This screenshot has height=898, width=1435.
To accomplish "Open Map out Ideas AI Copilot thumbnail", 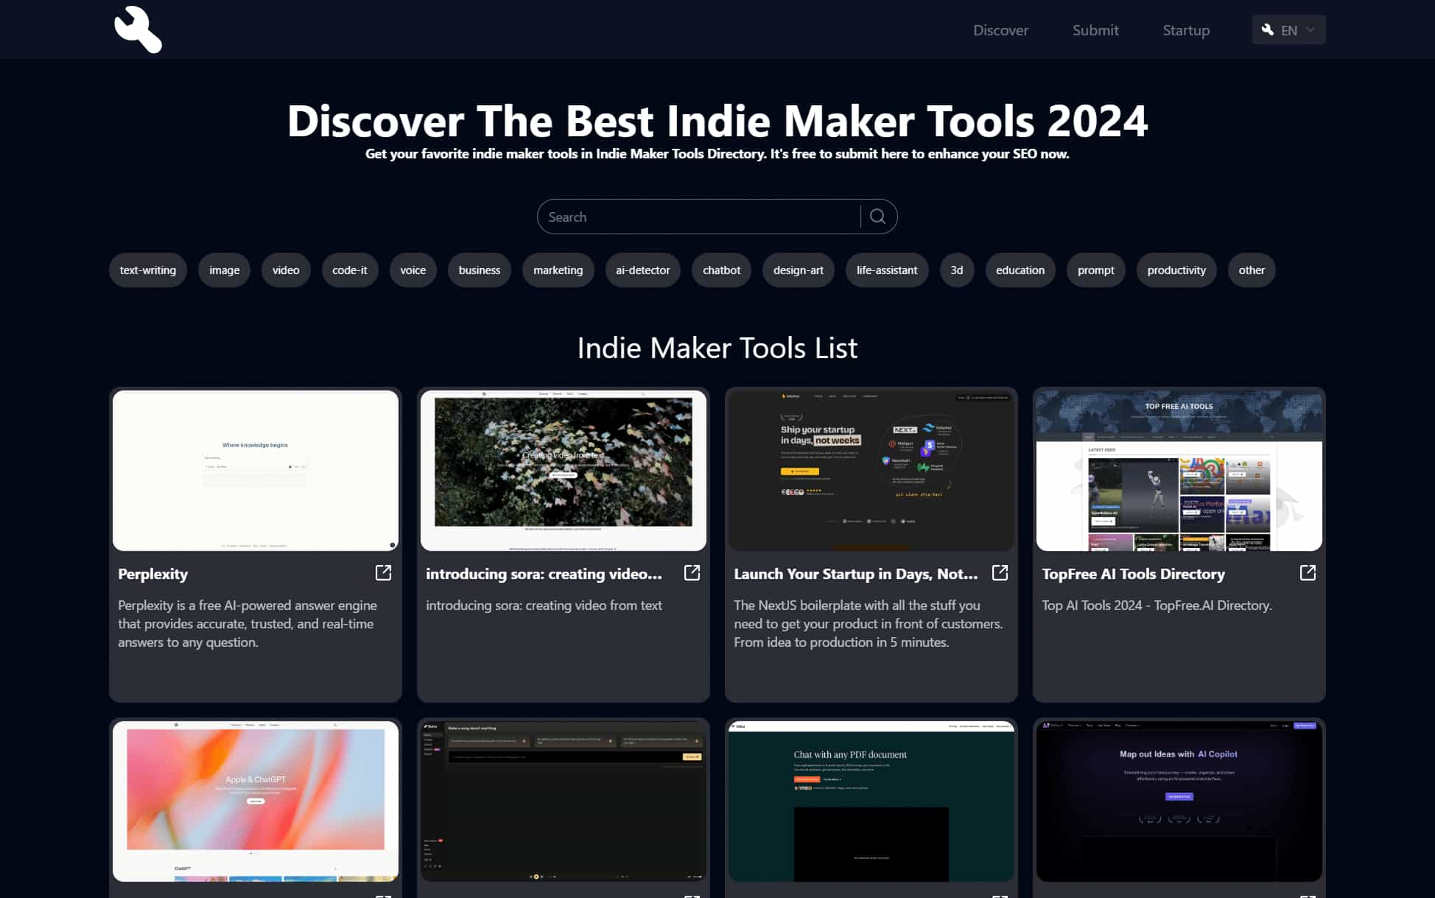I will click(x=1179, y=801).
